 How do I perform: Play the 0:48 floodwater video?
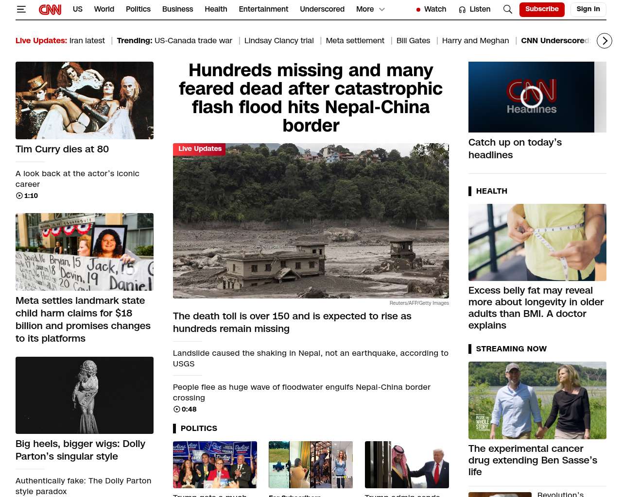pyautogui.click(x=185, y=409)
